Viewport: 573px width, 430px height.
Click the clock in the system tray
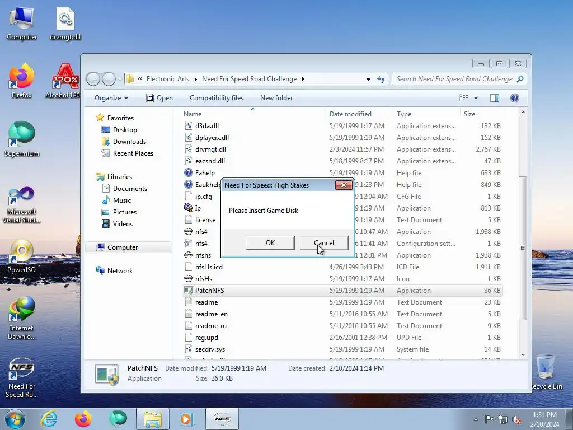(544, 419)
